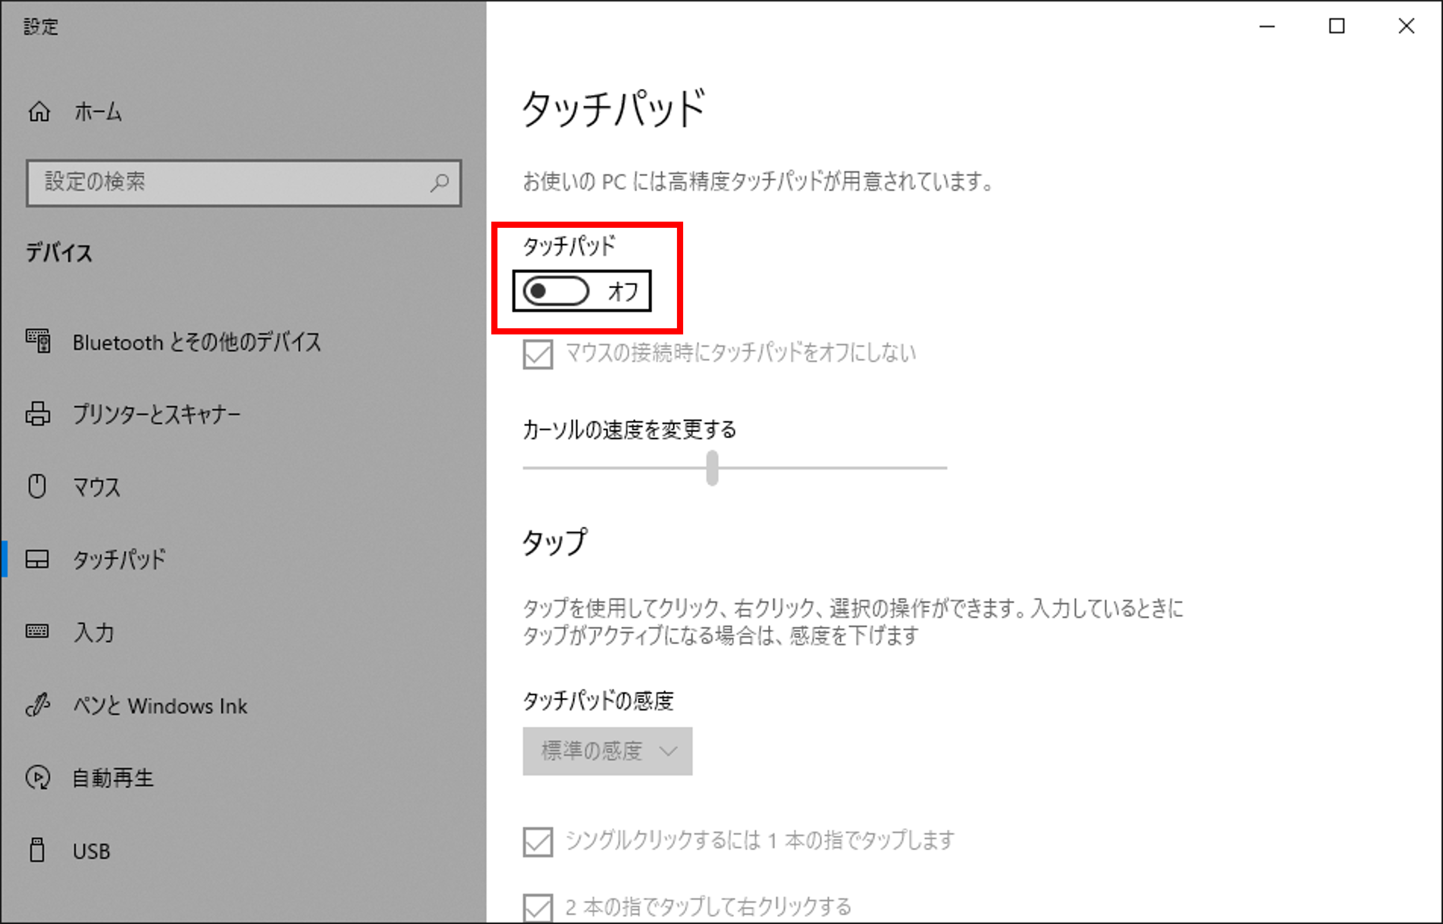Minimize the 設定 window
Screen dimensions: 1443x924
tap(1267, 26)
